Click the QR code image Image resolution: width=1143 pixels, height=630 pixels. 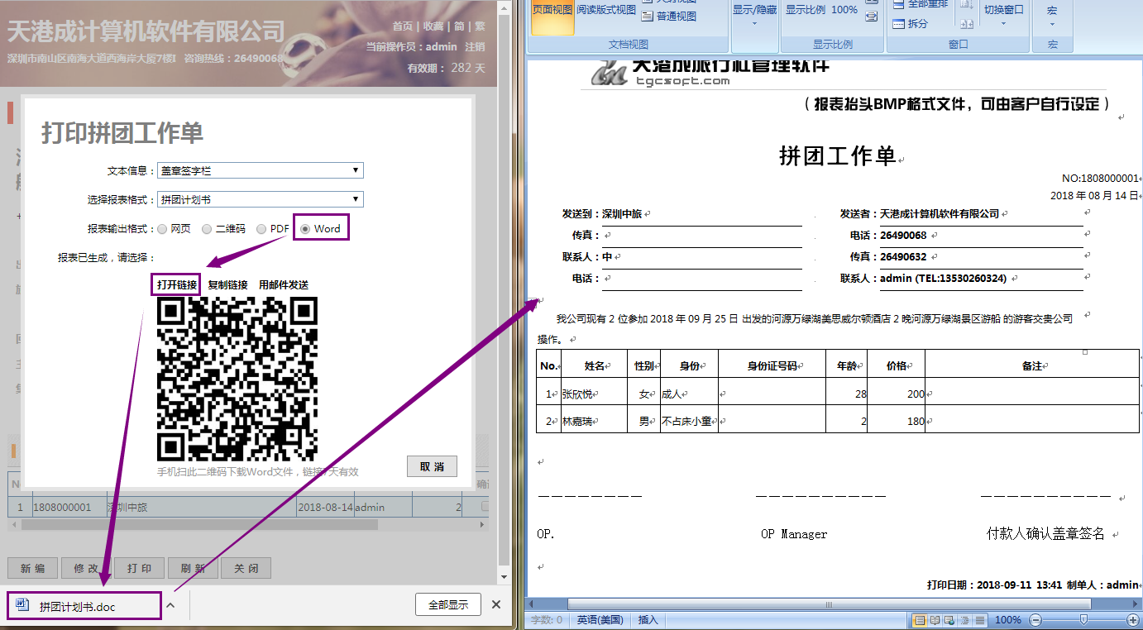tap(237, 379)
